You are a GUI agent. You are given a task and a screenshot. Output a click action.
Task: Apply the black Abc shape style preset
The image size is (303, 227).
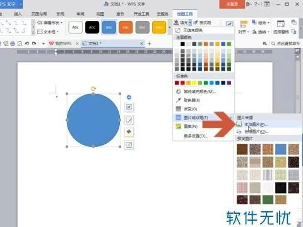tap(92, 27)
